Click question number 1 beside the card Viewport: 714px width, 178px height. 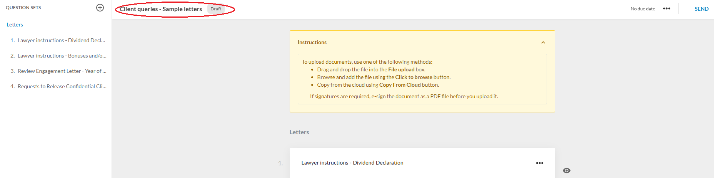[x=280, y=163]
